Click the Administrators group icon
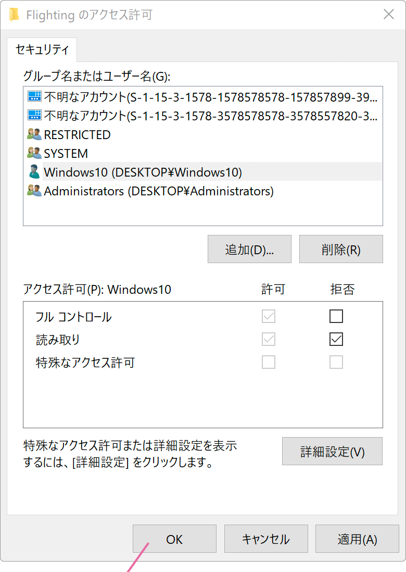406x572 pixels. click(x=34, y=191)
